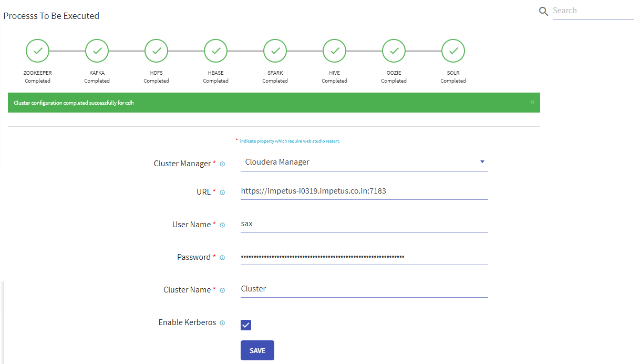Click the info icon next to Cluster Name
This screenshot has width=640, height=364.
pos(222,290)
